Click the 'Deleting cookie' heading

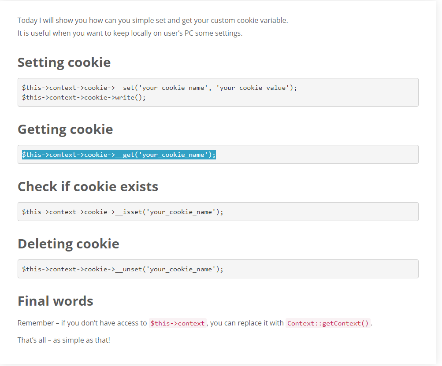point(68,244)
